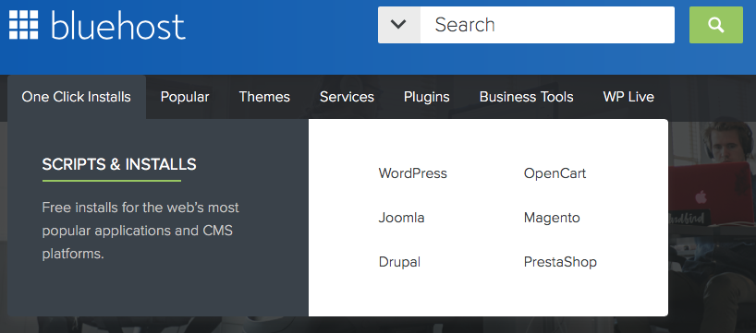
Task: Click the SCRIPTS & INSTALLS heading
Action: coord(119,164)
